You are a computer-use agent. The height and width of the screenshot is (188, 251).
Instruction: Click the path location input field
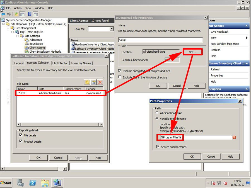196,137
